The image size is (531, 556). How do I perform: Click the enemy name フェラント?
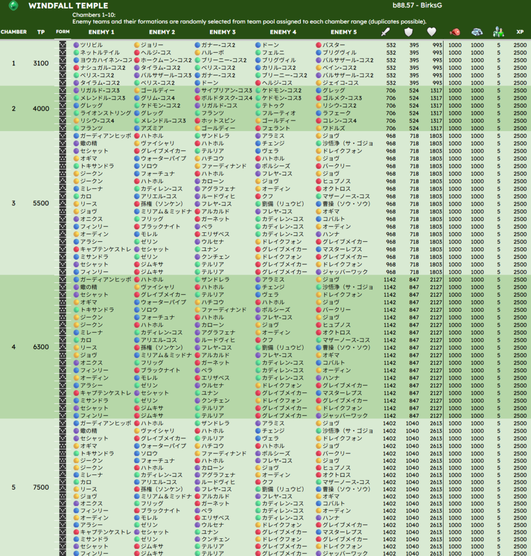point(276,128)
